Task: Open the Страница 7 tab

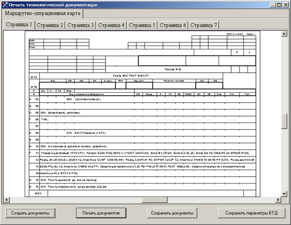Action: click(x=204, y=25)
